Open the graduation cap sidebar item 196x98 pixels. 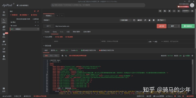point(4,43)
